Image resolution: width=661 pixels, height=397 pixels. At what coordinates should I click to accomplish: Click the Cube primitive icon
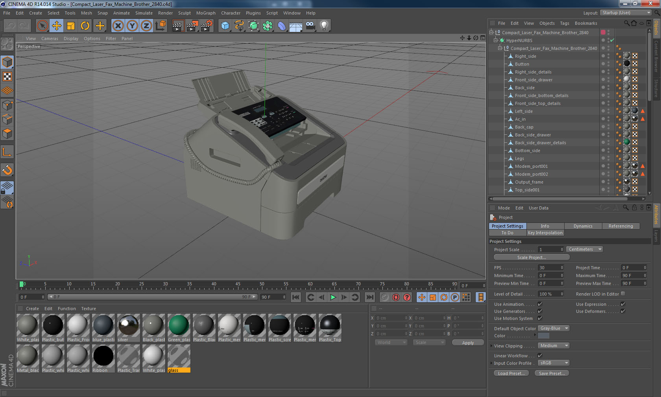point(225,26)
